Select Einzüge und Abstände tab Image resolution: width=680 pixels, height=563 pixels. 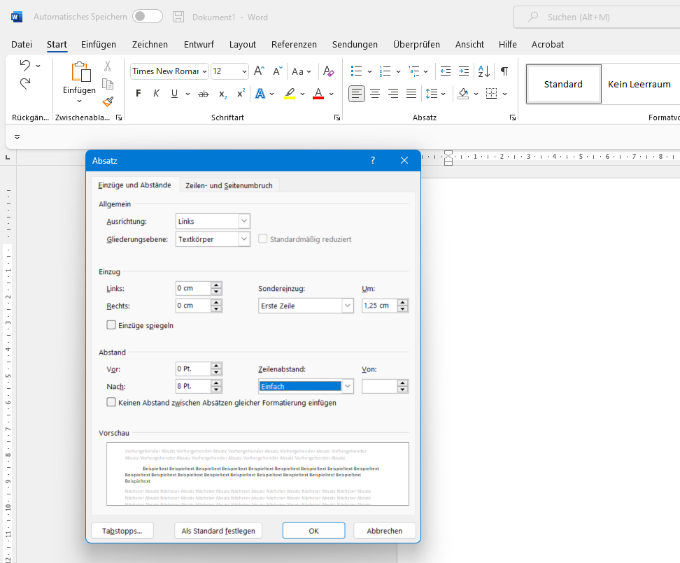point(134,185)
